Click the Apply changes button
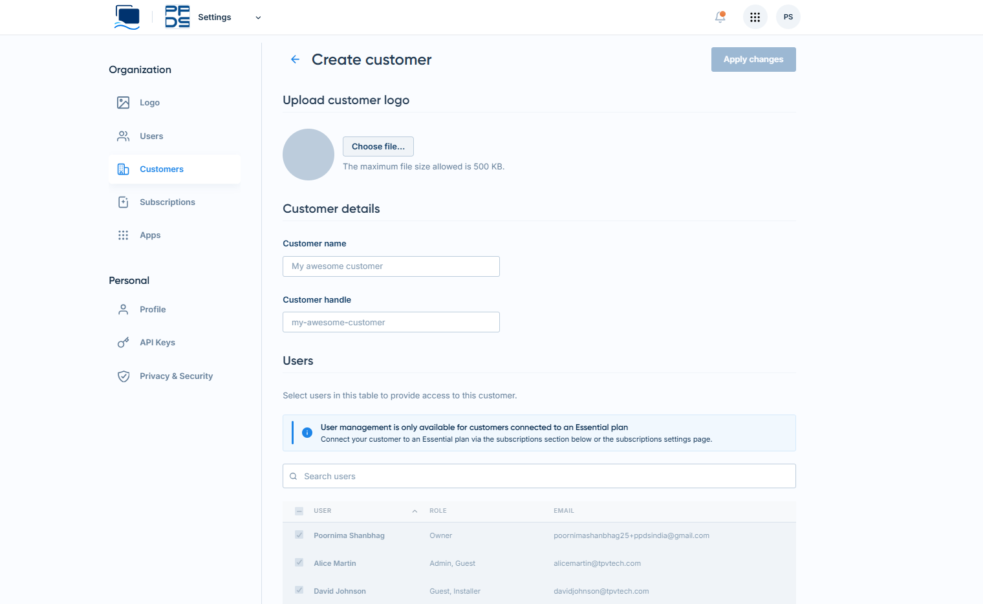 [x=753, y=59]
